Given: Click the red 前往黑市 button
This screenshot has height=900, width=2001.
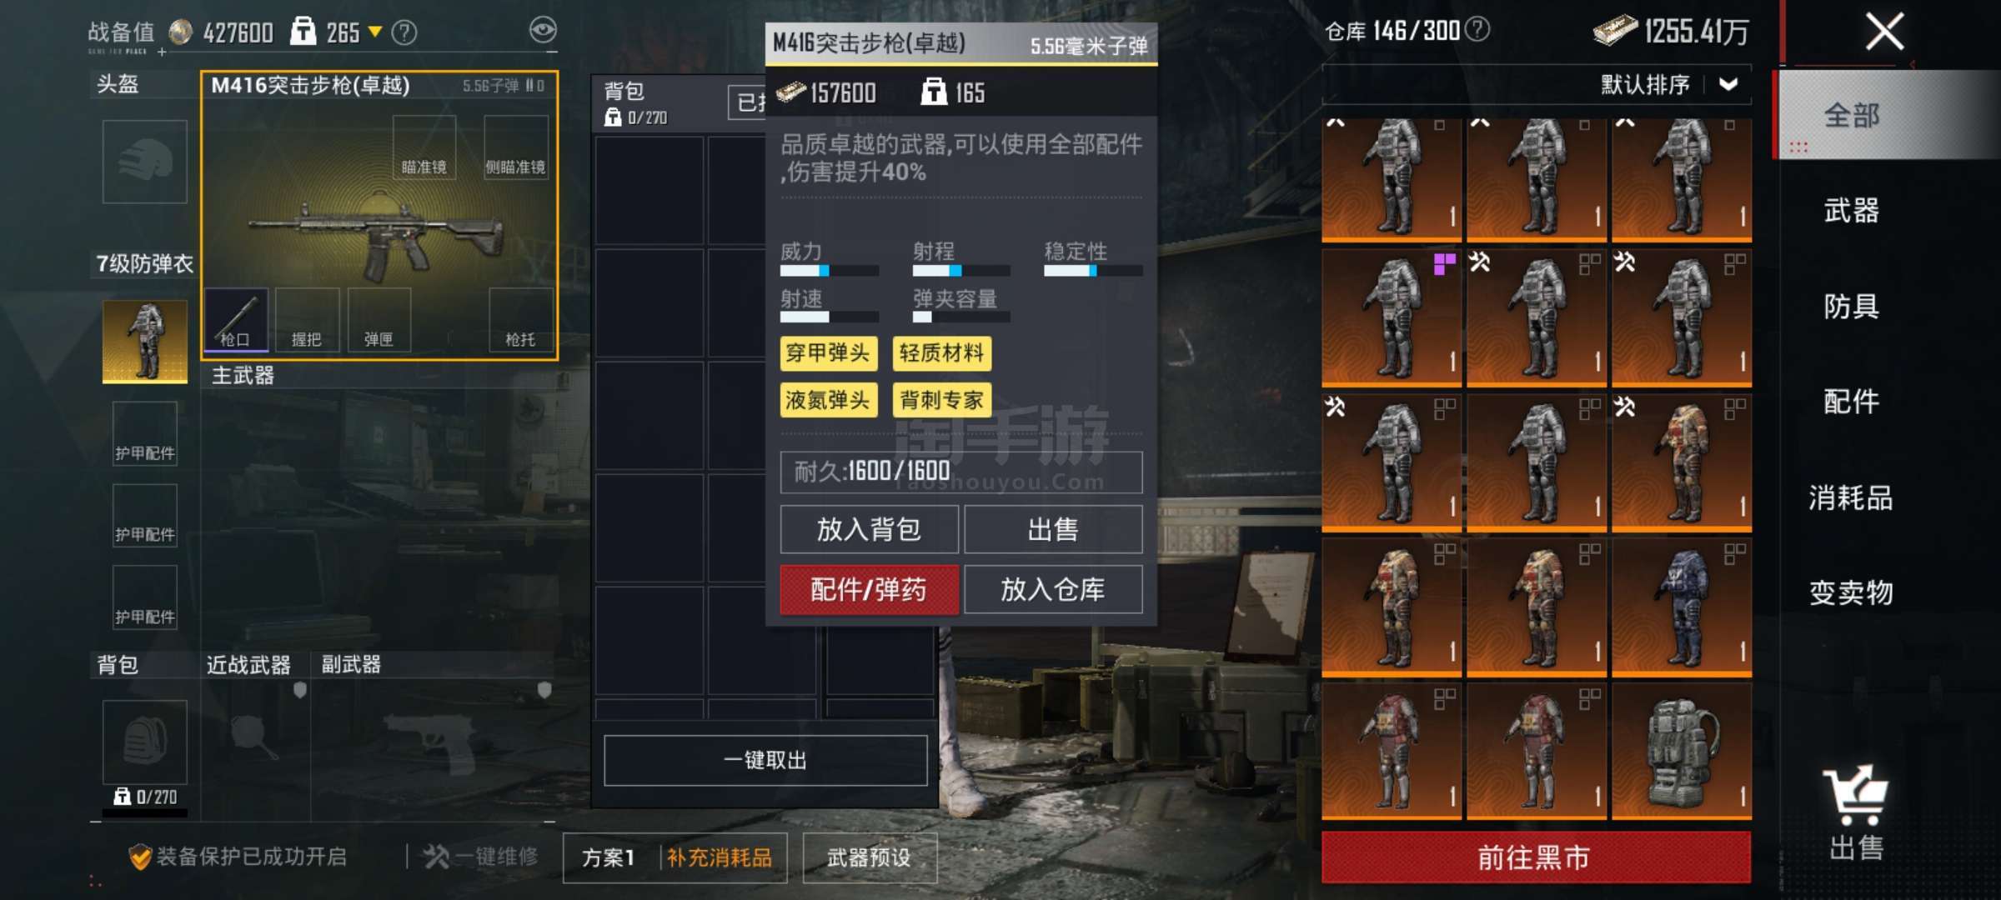Looking at the screenshot, I should [x=1536, y=857].
